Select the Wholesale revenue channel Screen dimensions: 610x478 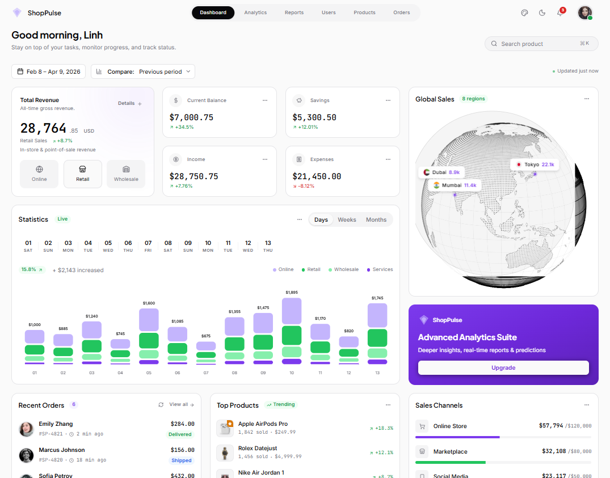(x=126, y=174)
